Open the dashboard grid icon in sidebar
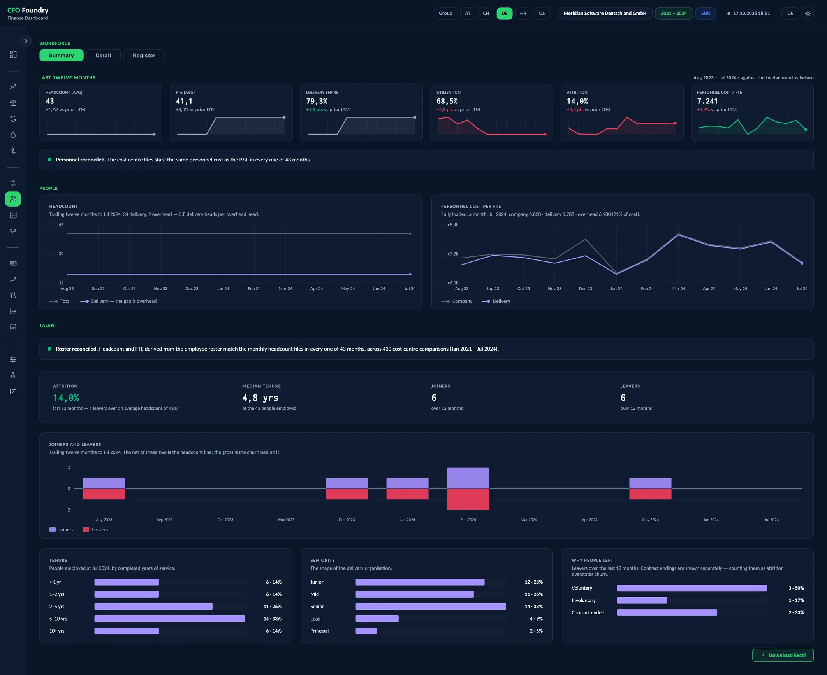Viewport: 827px width, 675px height. pyautogui.click(x=13, y=54)
